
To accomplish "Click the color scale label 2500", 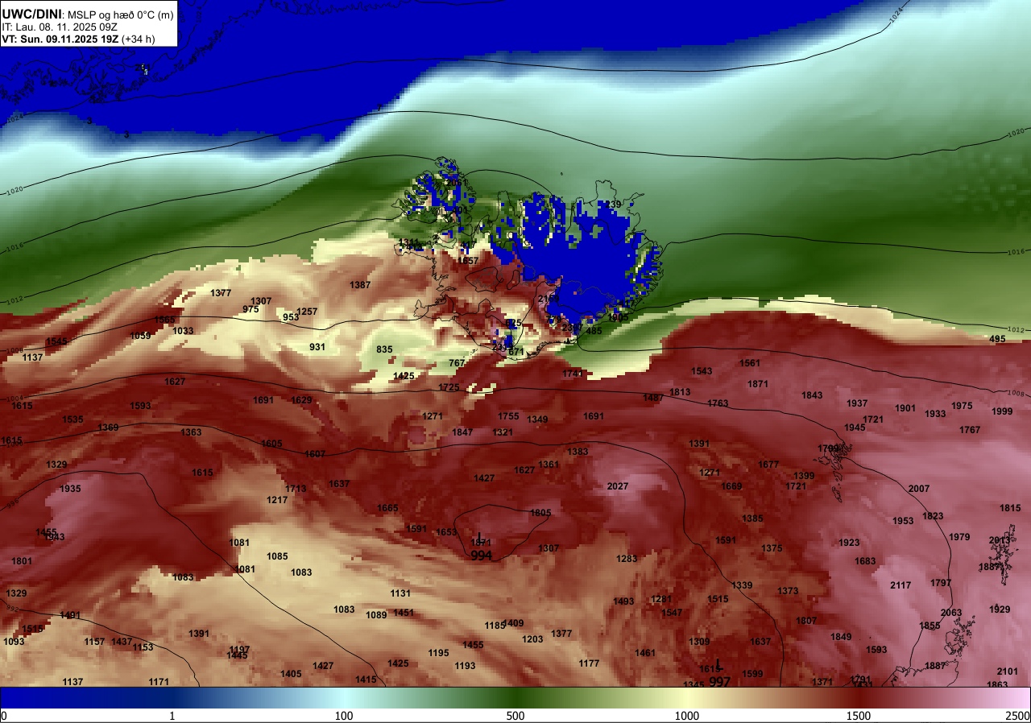I will coord(1017,716).
